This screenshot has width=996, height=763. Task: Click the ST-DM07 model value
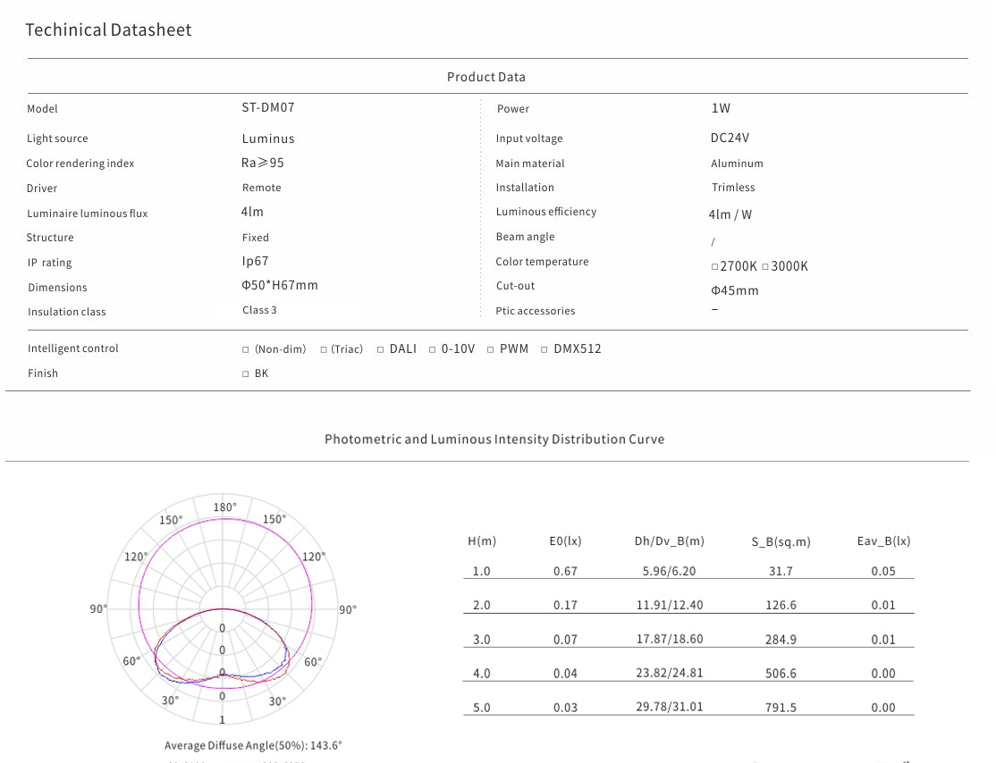coord(268,107)
